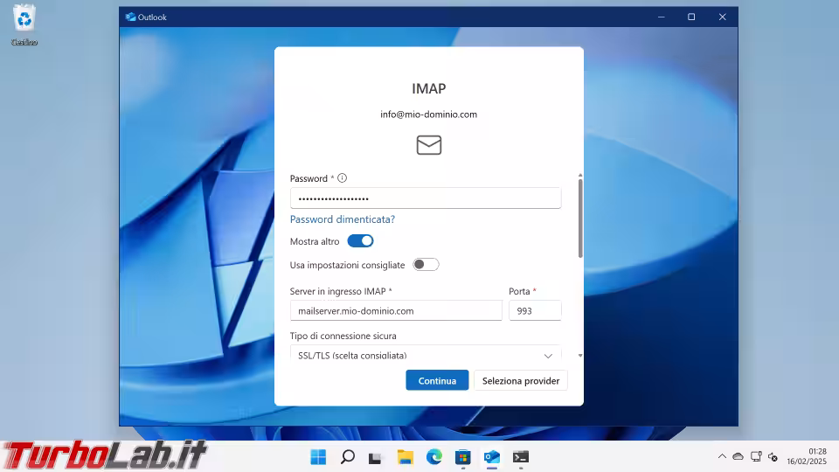Screen dimensions: 839x472
Task: Click Seleziona provider button
Action: click(x=521, y=380)
